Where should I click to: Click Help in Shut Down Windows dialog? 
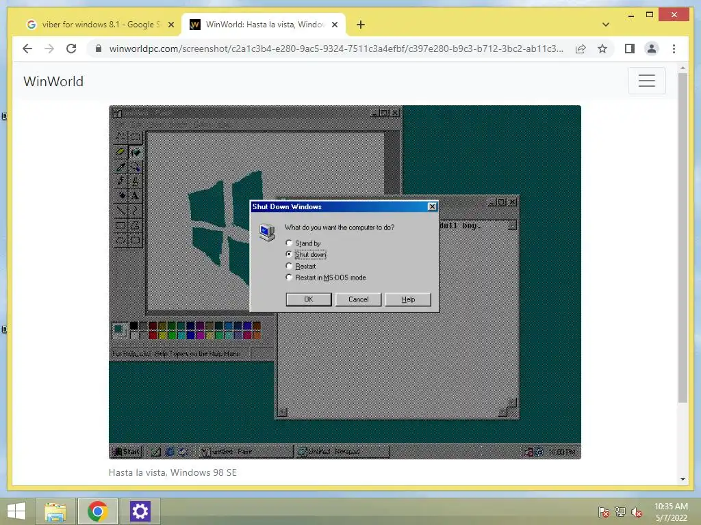coord(408,299)
